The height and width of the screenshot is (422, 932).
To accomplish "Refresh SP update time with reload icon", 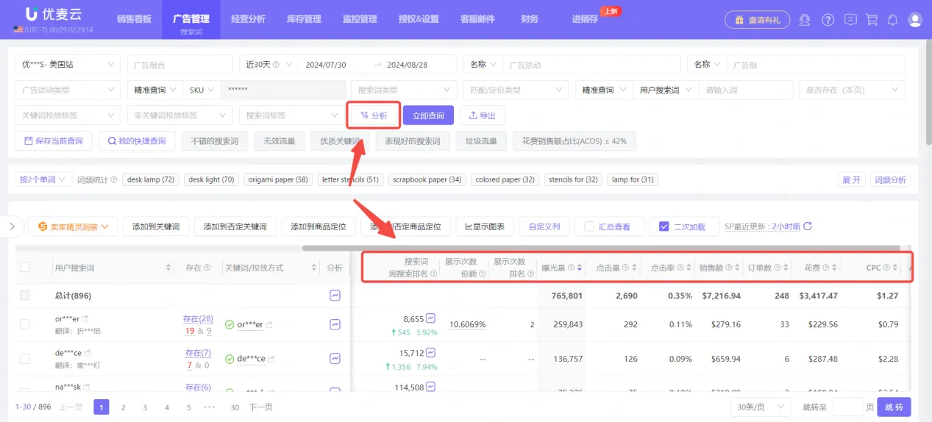I will pos(808,226).
